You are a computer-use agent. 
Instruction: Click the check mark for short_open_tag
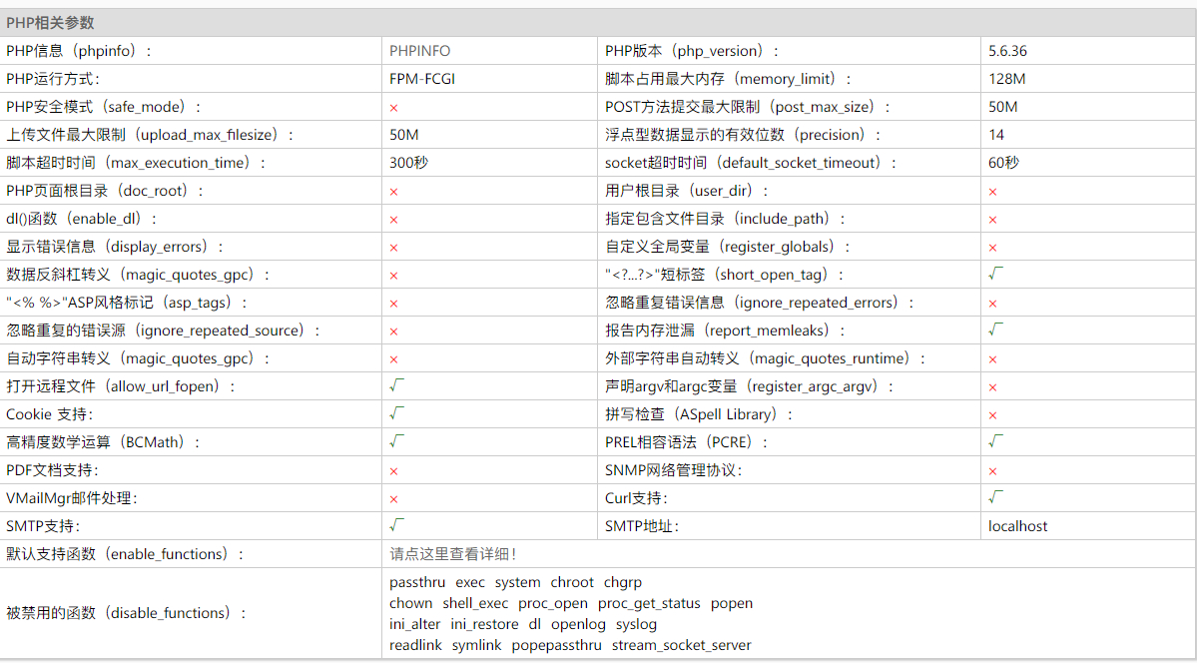coord(995,274)
